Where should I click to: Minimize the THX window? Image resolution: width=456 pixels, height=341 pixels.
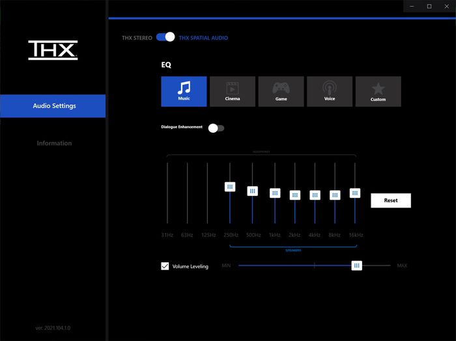point(412,6)
